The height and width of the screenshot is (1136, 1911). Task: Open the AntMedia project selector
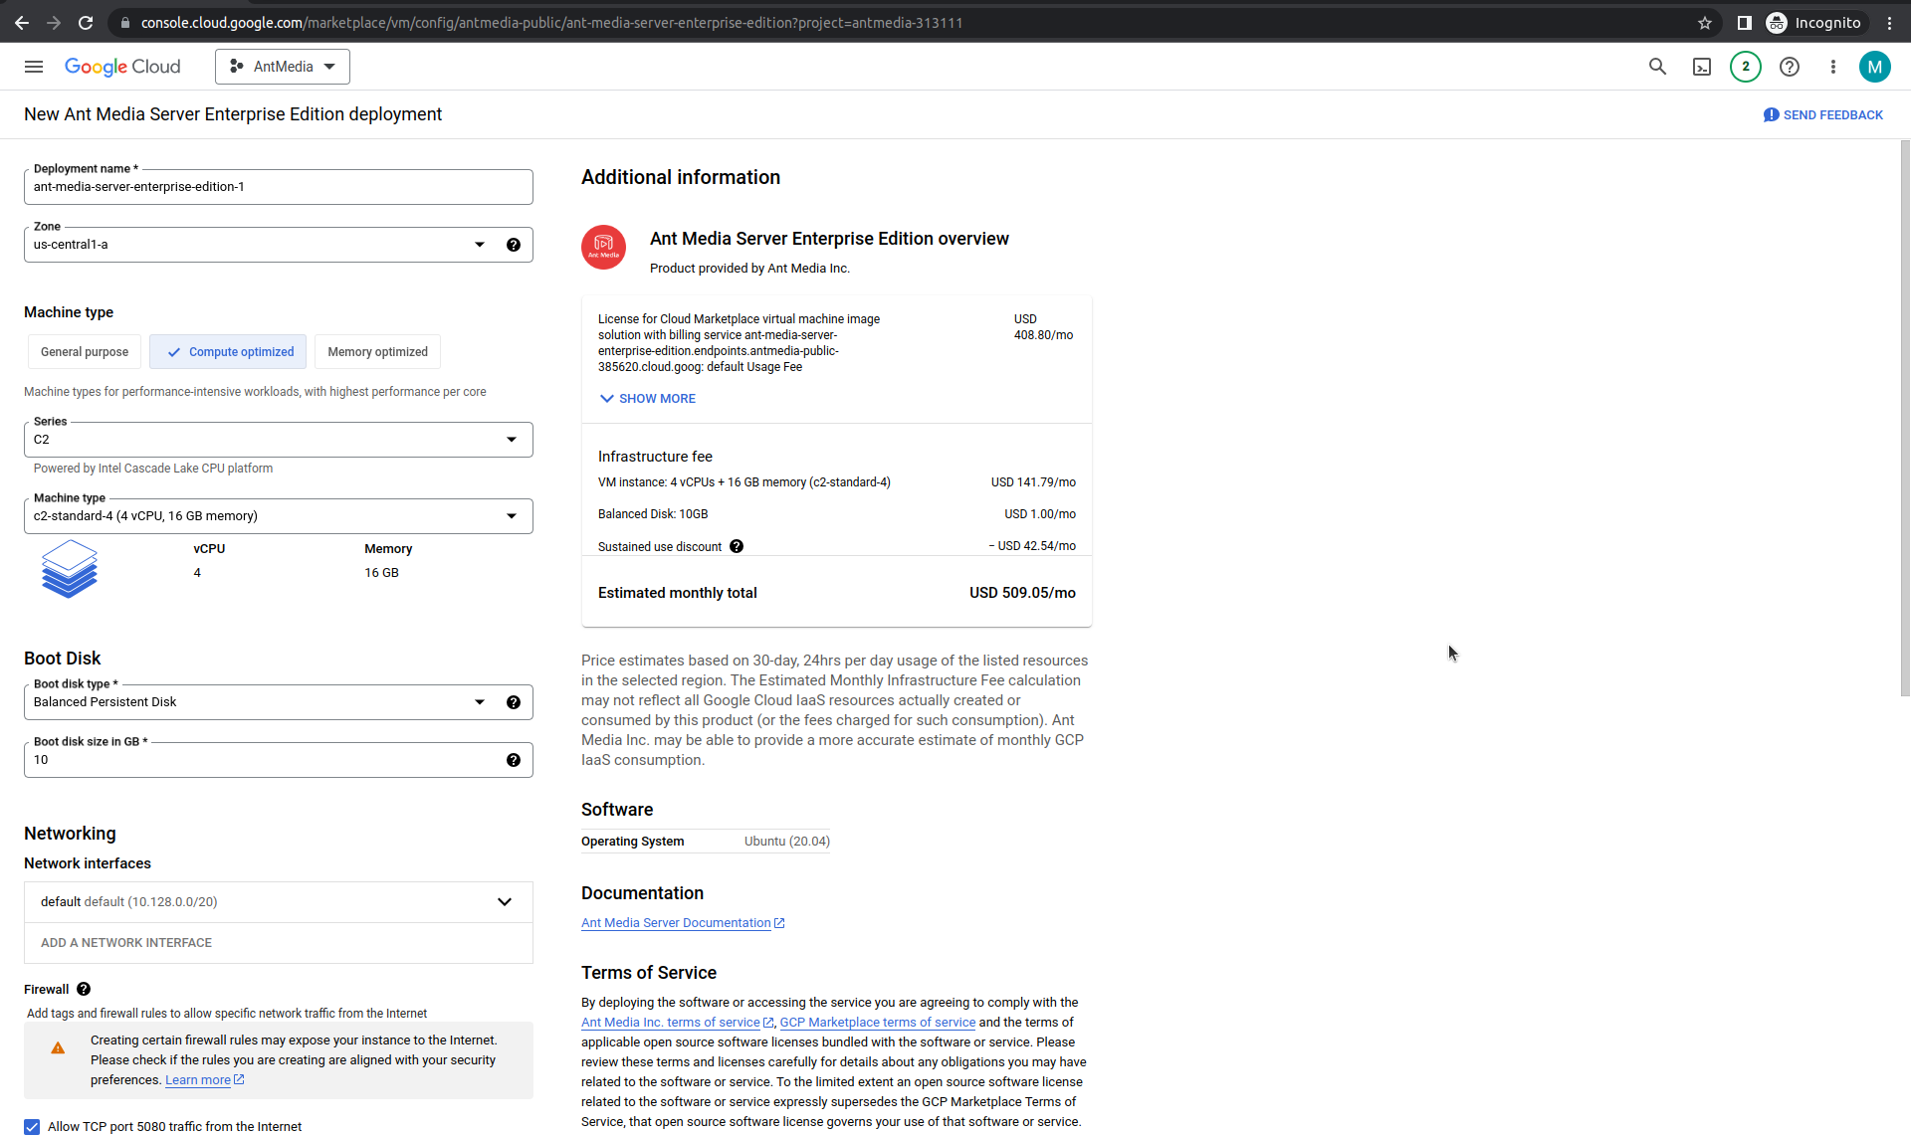tap(283, 67)
